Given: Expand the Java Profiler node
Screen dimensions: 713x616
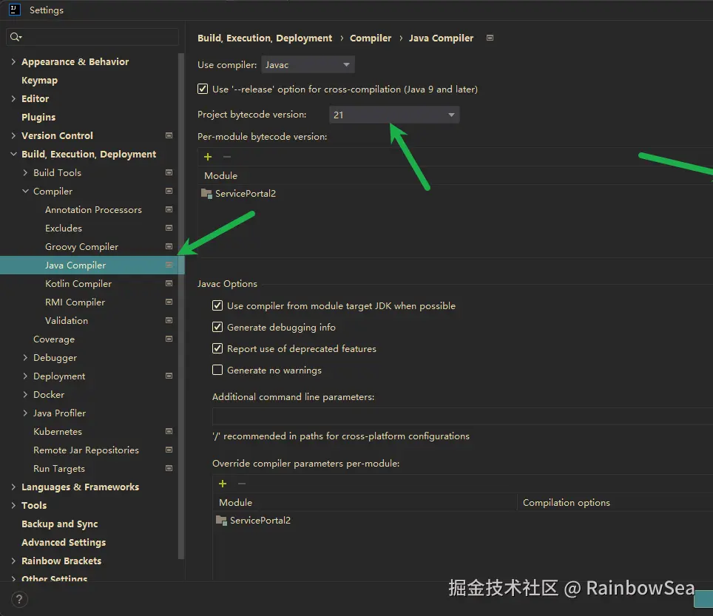Looking at the screenshot, I should click(x=25, y=413).
